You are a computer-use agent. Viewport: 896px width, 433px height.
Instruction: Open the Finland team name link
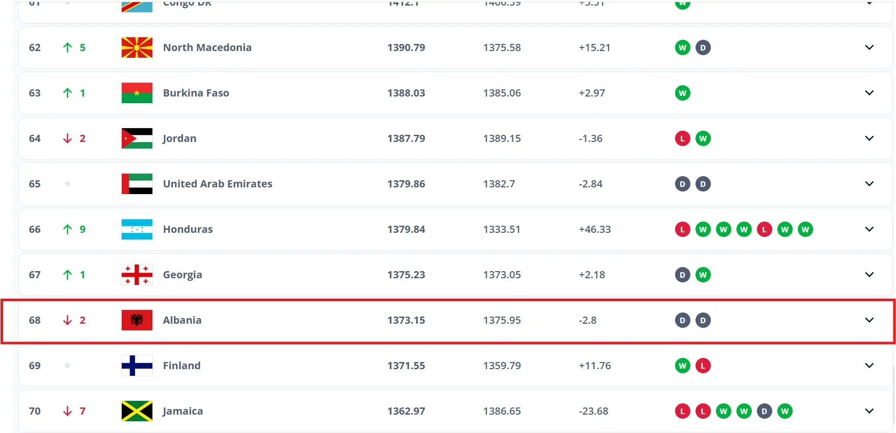[x=182, y=366]
